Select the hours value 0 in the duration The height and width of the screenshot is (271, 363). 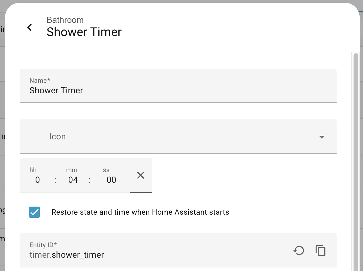pos(38,180)
